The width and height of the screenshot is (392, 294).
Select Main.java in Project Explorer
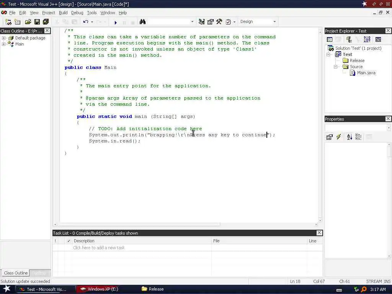(366, 73)
